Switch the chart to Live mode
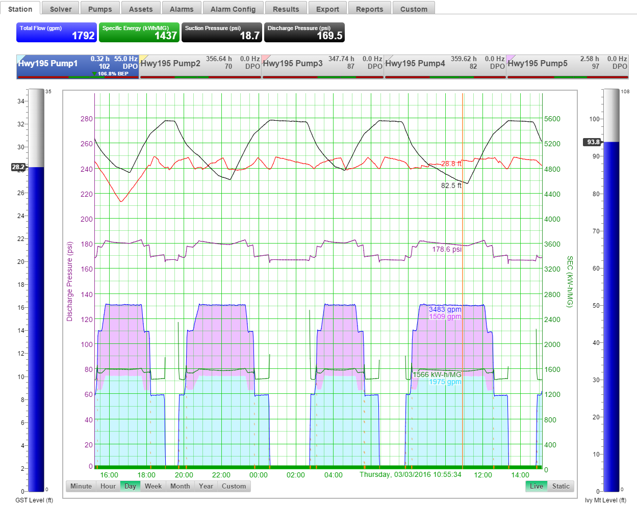Viewport: 637px width, 509px height. (x=536, y=486)
